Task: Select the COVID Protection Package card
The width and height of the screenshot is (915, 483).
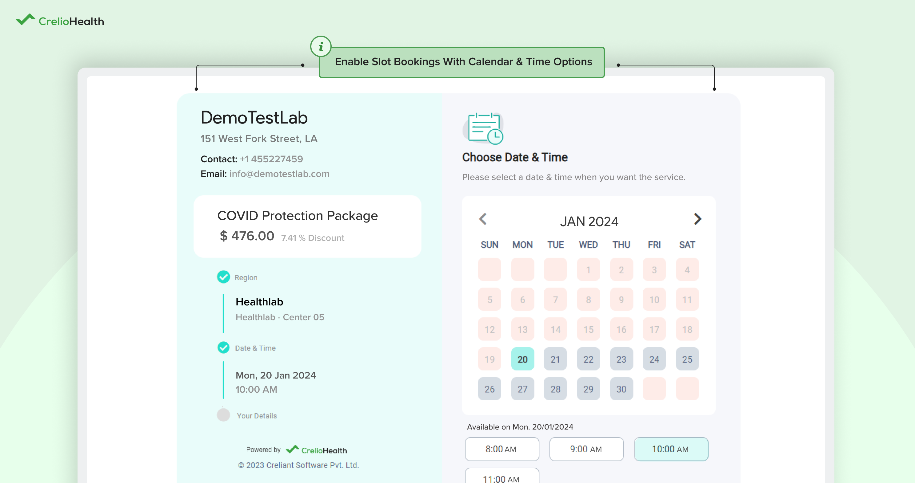Action: pyautogui.click(x=307, y=226)
